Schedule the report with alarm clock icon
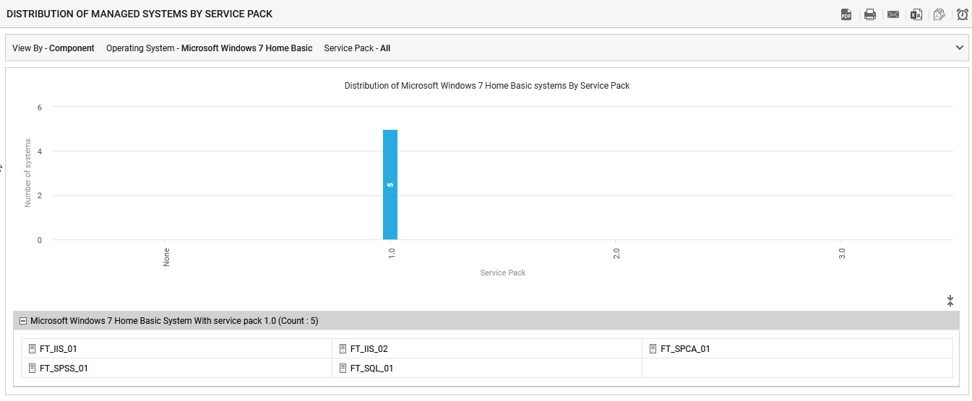The width and height of the screenshot is (972, 401). (963, 14)
